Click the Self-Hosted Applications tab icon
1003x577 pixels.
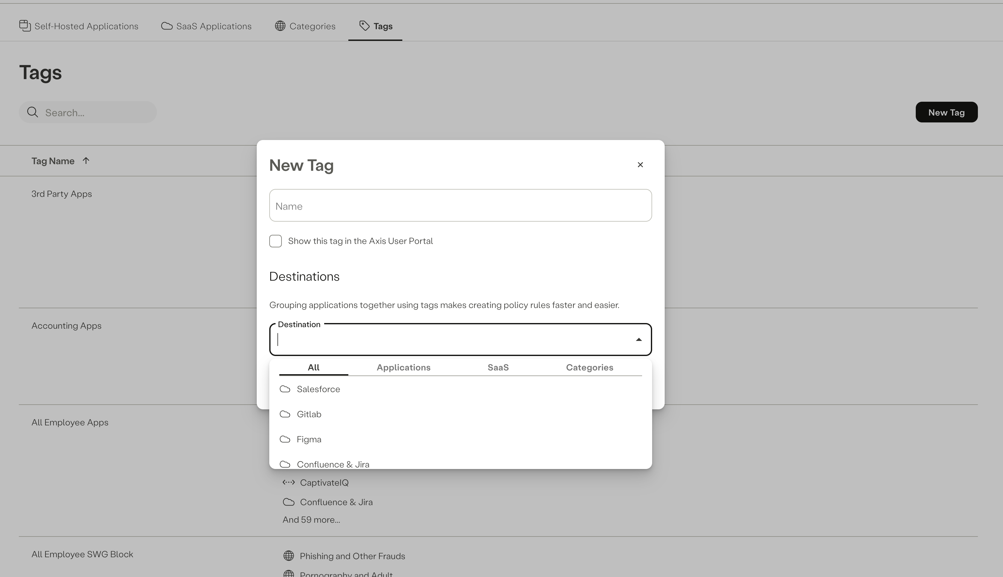pos(25,26)
